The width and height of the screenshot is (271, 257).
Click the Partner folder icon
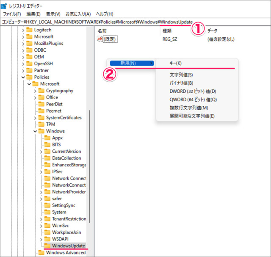click(x=29, y=70)
